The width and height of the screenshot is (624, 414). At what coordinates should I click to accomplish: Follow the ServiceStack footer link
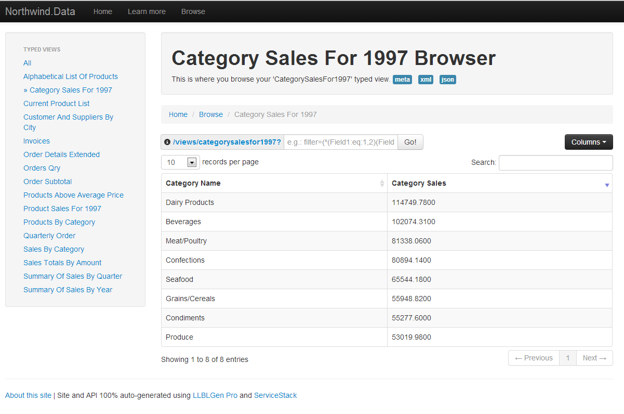click(x=275, y=395)
